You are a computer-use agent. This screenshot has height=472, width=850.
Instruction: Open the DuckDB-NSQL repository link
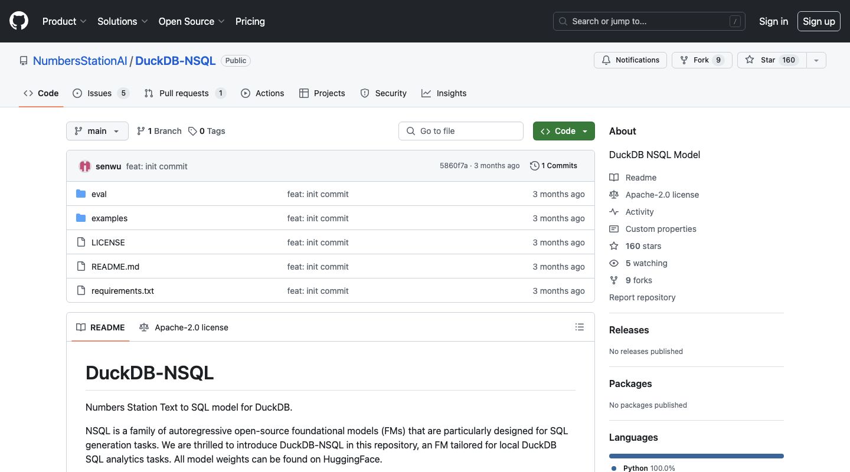pos(175,61)
